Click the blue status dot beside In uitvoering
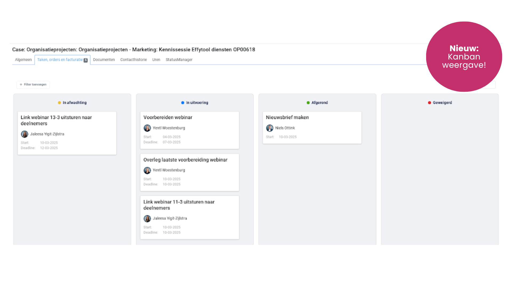Screen dimensions: 512x288 [182, 102]
